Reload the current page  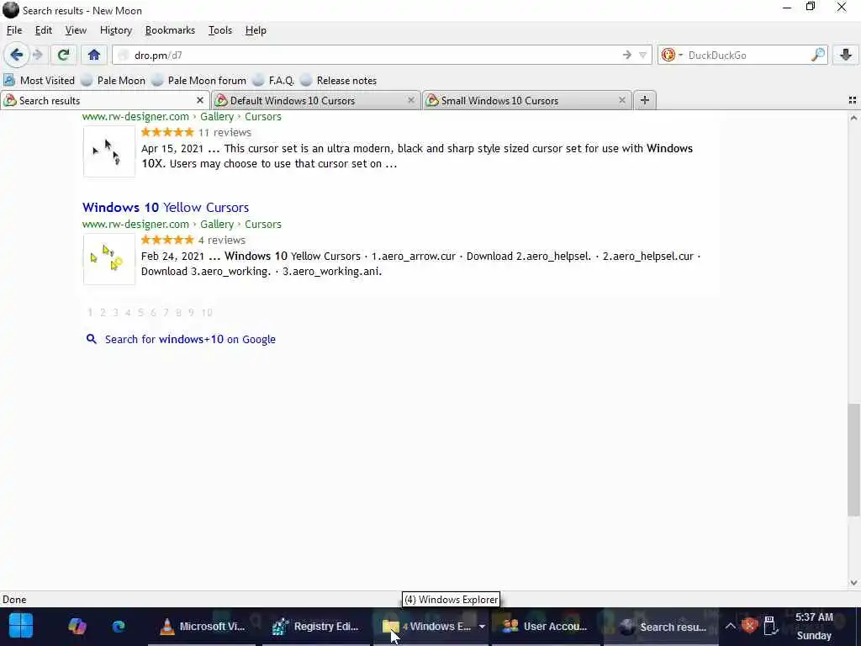[x=63, y=55]
